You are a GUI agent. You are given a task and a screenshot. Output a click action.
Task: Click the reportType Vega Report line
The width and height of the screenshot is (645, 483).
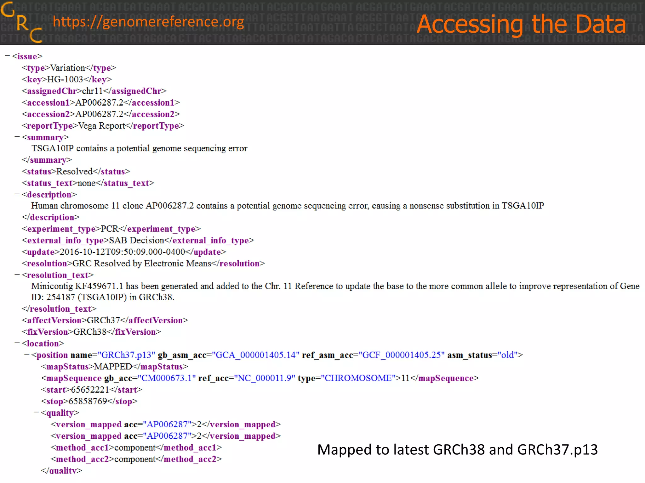[x=103, y=126]
